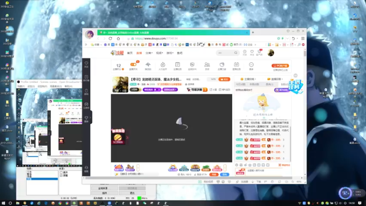Image resolution: width=366 pixels, height=206 pixels.
Task: Expand the trophy panel arrow on the left sidebar
Action: coord(91,118)
